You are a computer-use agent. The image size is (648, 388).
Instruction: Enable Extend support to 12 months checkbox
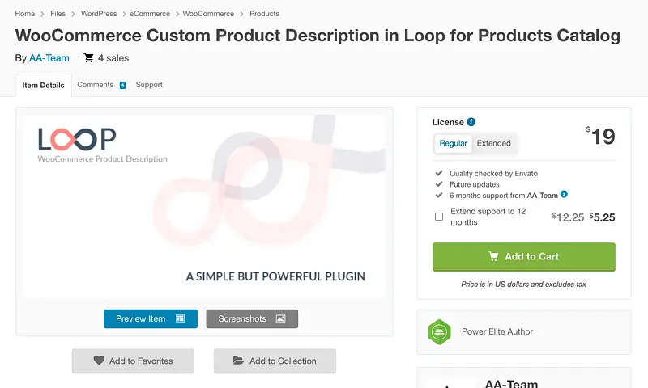click(x=439, y=217)
